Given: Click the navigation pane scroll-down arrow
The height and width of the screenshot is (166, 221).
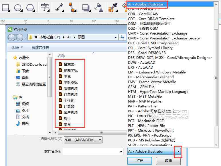Looking at the screenshot, I should (50, 133).
